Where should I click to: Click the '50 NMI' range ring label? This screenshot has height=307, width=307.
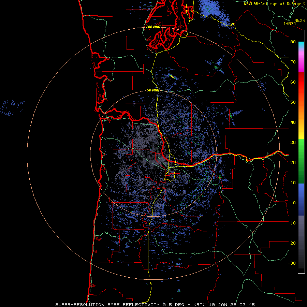pos(153,90)
